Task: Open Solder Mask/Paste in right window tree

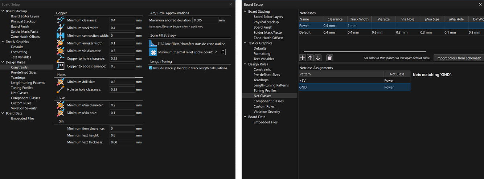Action: tap(268, 33)
